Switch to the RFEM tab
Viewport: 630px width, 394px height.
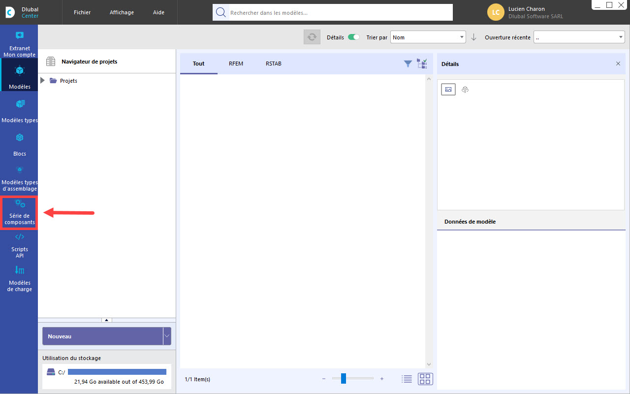(x=236, y=64)
